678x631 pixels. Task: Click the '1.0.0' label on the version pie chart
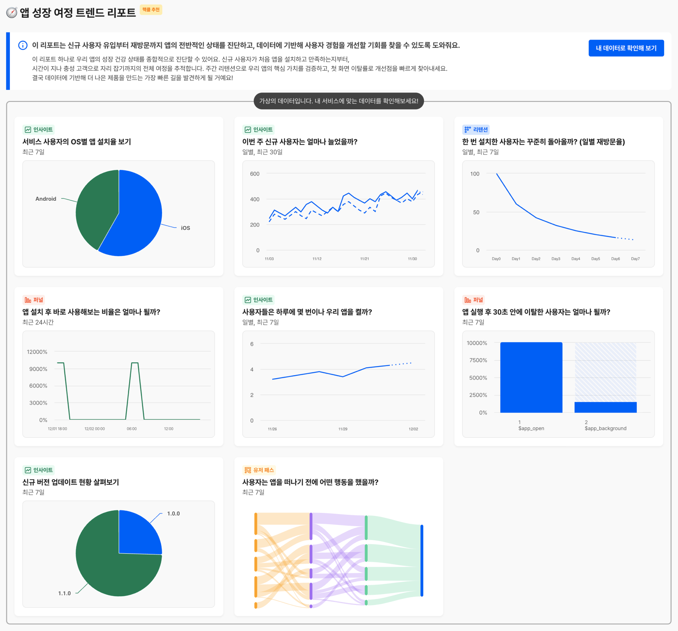174,514
